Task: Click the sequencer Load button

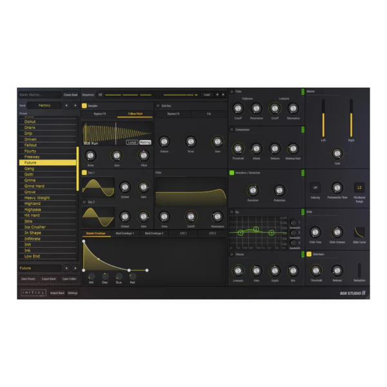Action: 207,95
